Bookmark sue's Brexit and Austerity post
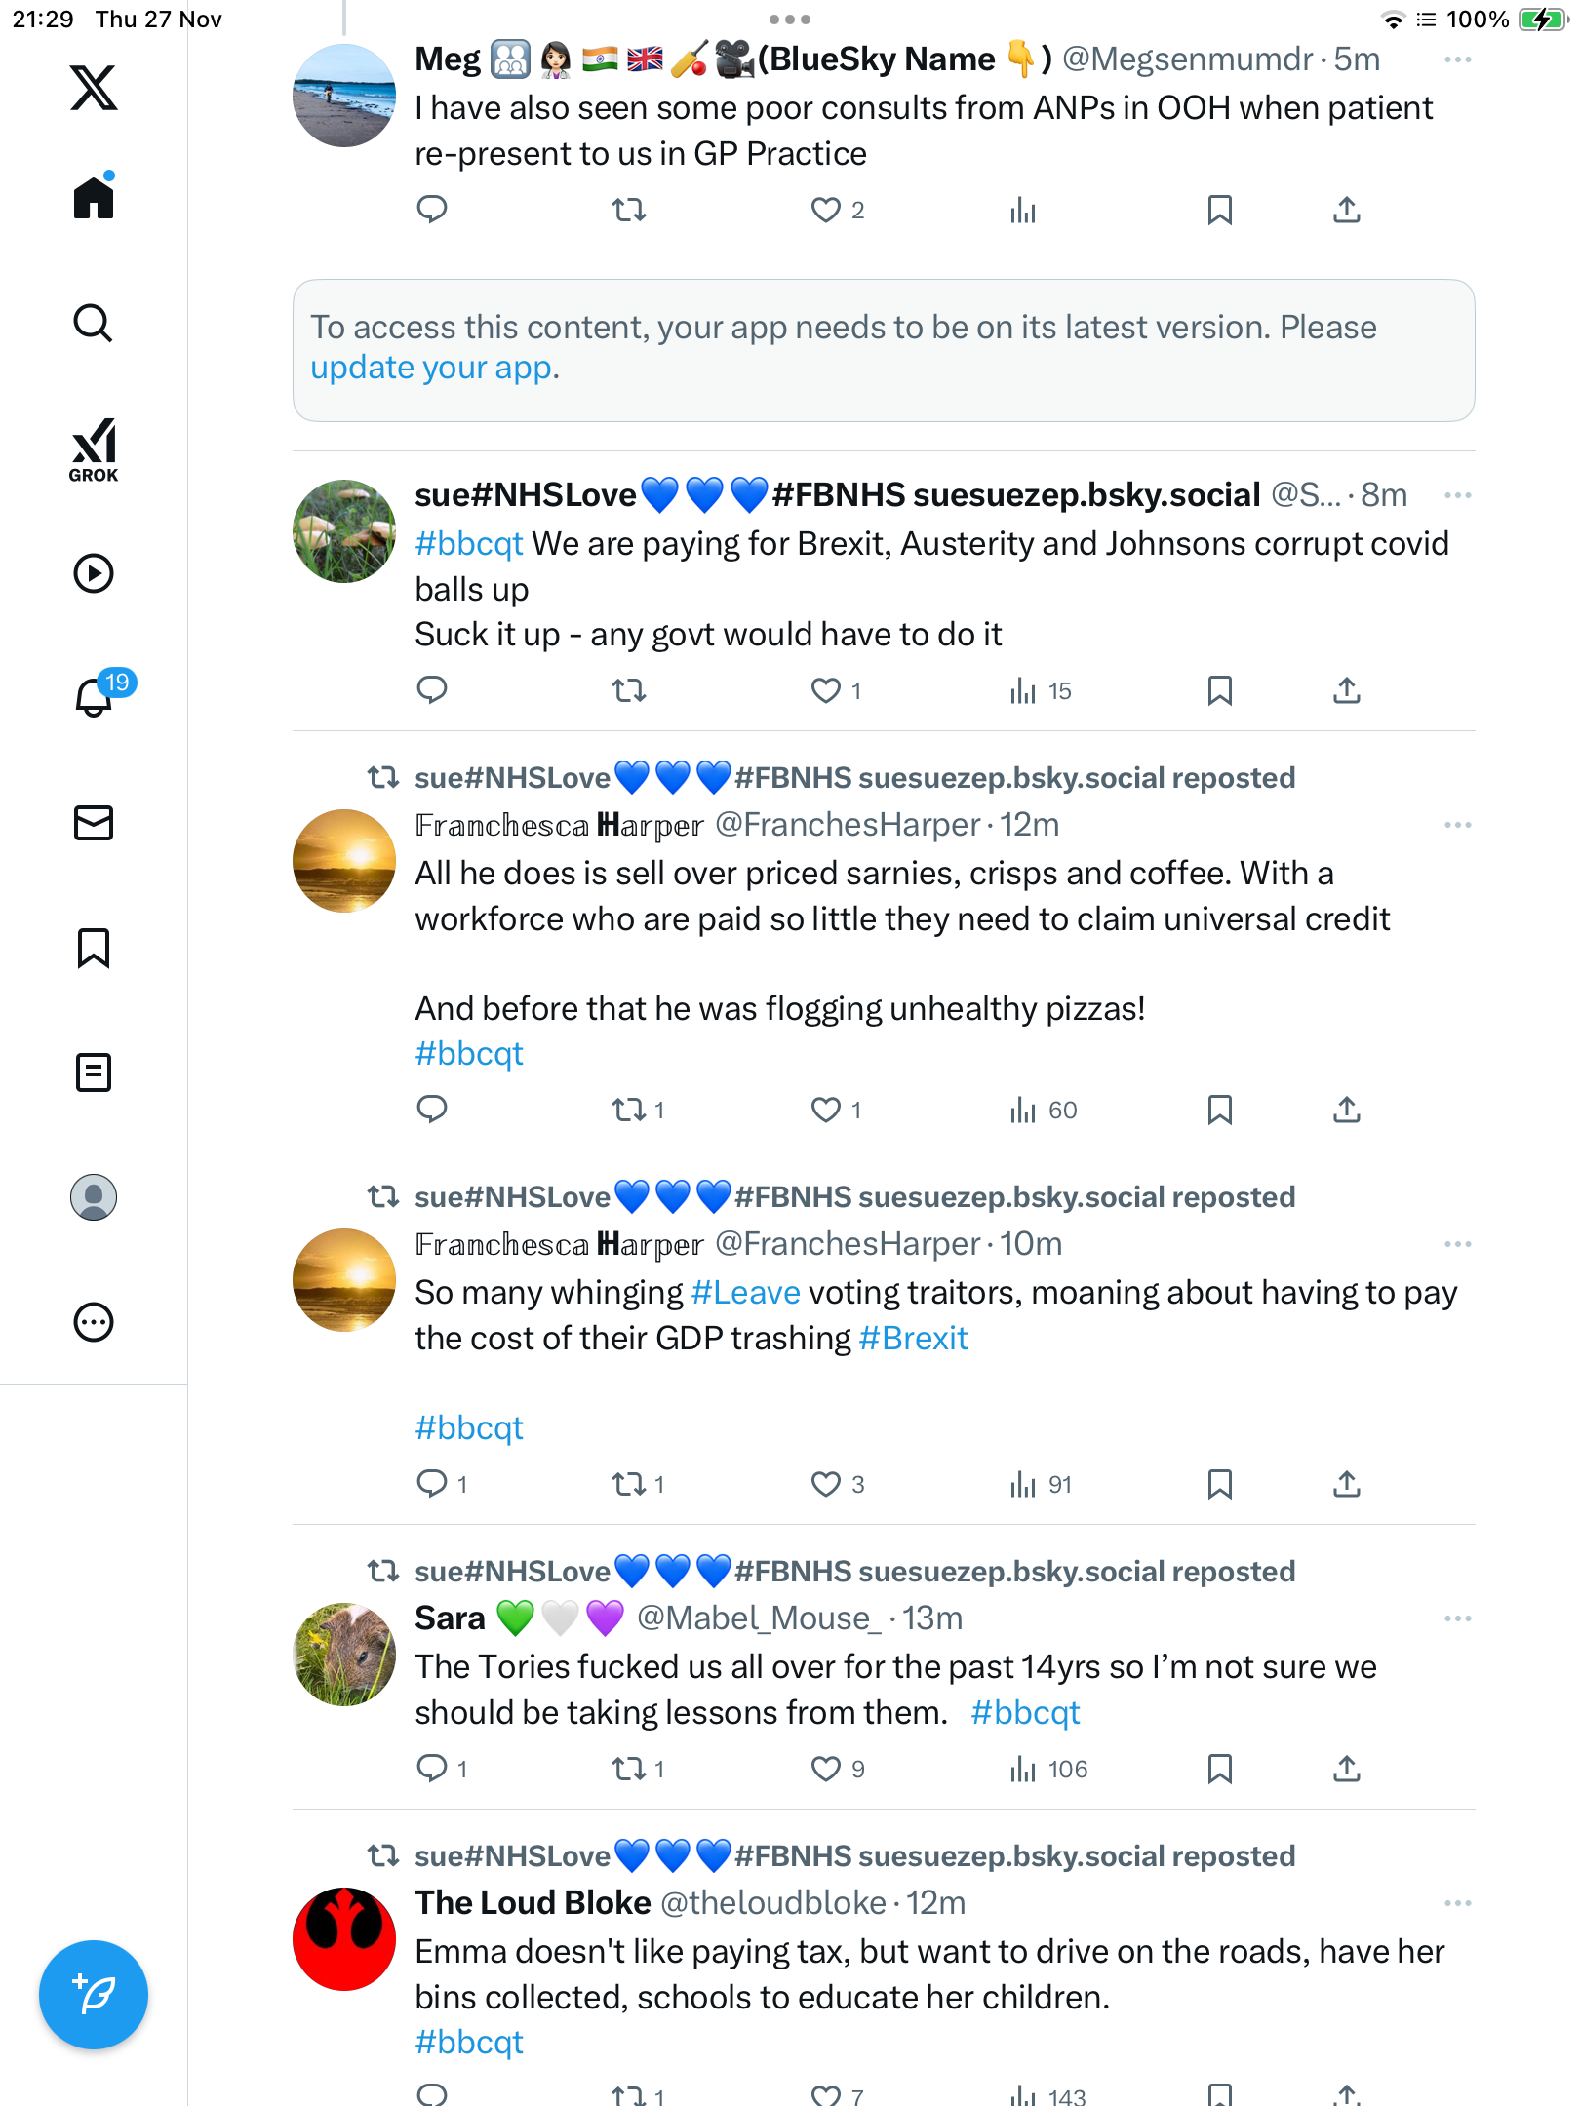 [1219, 690]
